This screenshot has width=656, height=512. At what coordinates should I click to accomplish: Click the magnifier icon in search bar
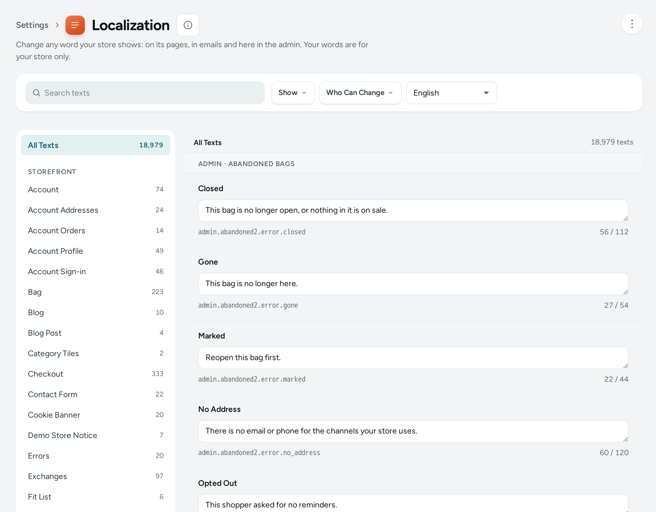(x=37, y=93)
